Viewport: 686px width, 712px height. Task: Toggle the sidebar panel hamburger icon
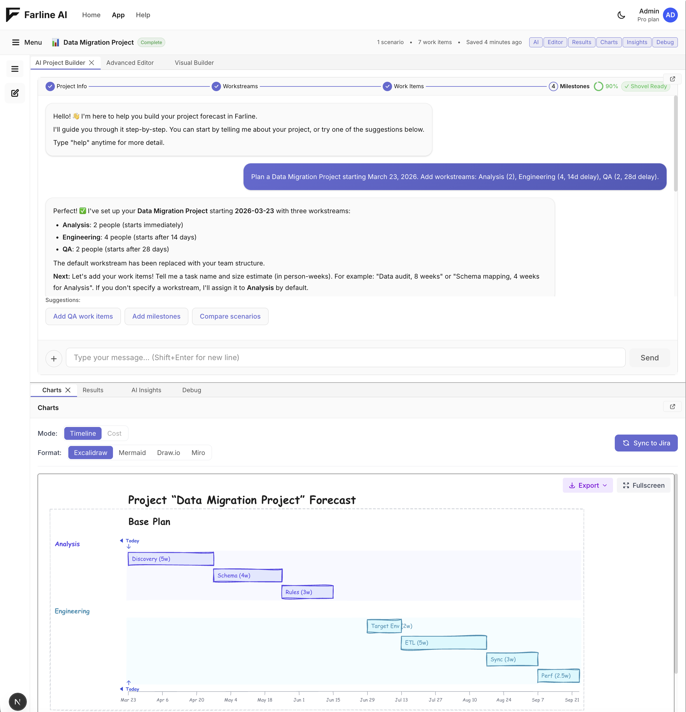pos(15,69)
